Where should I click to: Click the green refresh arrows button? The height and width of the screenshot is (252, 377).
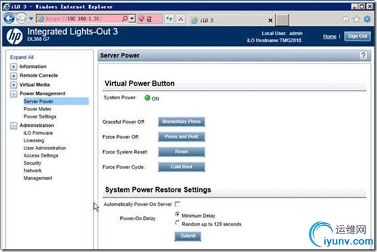point(169,19)
